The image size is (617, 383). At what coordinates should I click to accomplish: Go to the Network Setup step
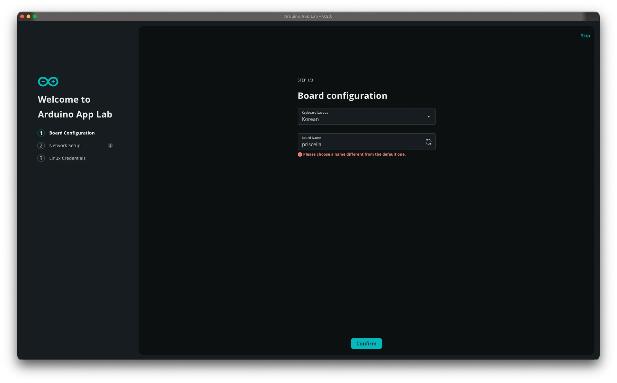pos(65,145)
